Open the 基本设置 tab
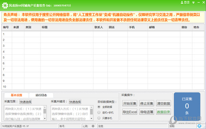Image resolution: width=206 pixels, height=129 pixels. coord(16,95)
